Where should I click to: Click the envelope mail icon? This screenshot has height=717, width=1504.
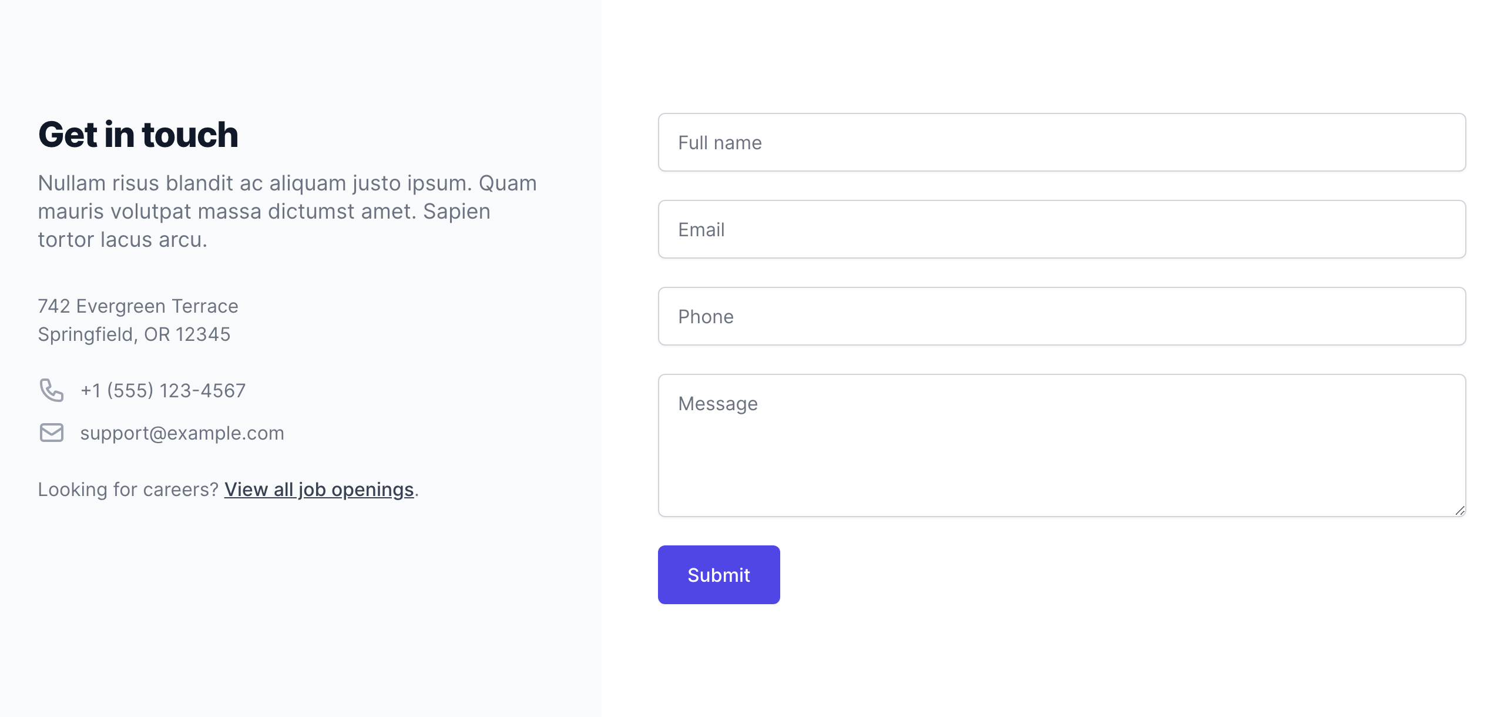click(52, 433)
